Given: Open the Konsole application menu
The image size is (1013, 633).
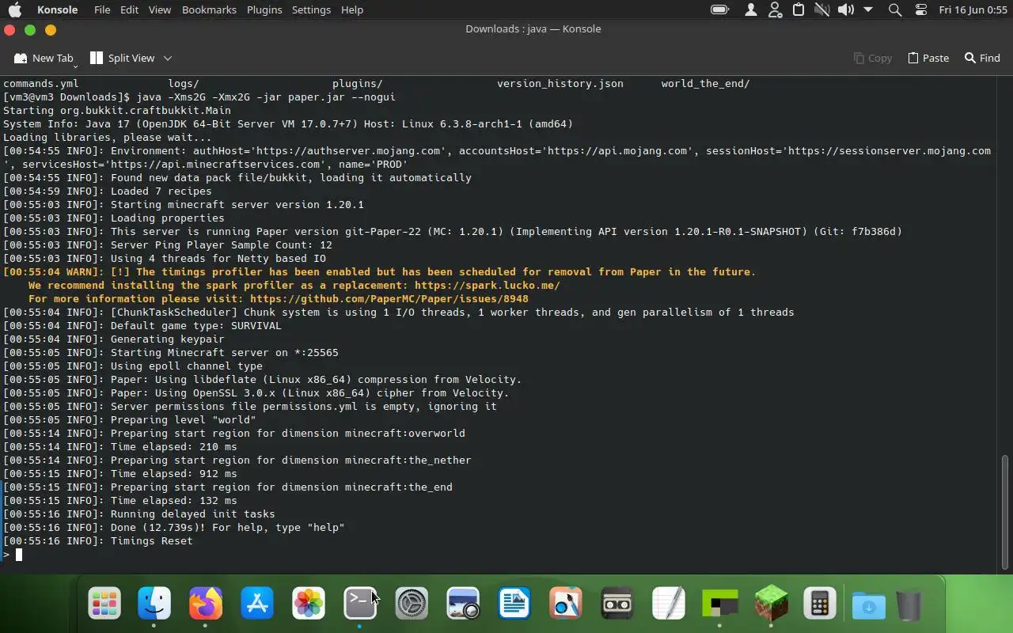Looking at the screenshot, I should pos(58,9).
